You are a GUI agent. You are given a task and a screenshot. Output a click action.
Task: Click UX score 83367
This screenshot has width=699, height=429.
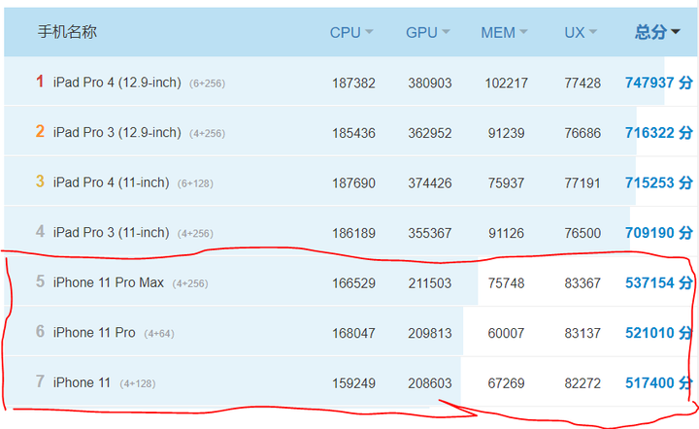(582, 282)
